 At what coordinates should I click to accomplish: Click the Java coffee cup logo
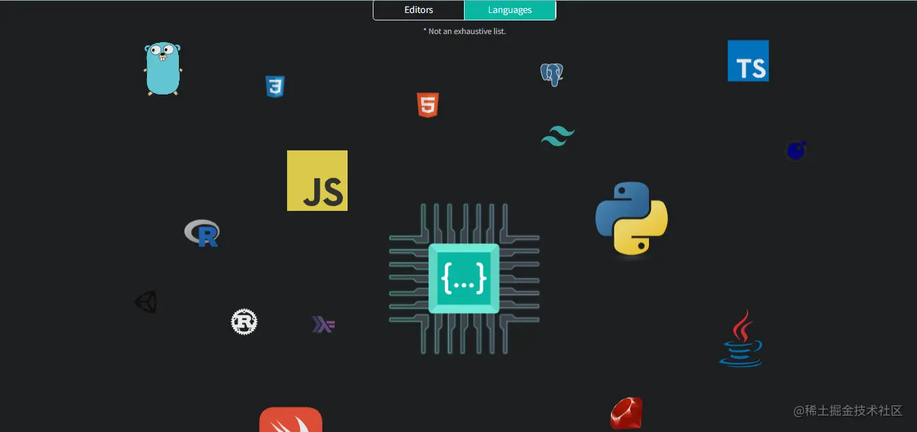click(741, 339)
